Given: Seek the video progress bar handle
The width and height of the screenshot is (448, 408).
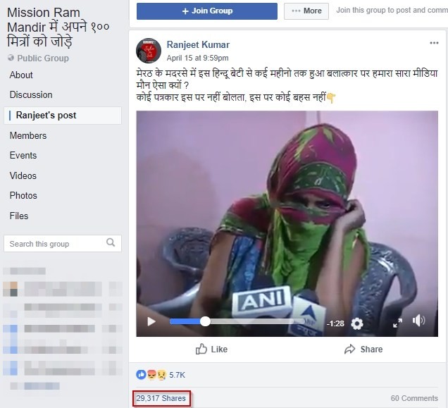Looking at the screenshot, I should pos(205,321).
